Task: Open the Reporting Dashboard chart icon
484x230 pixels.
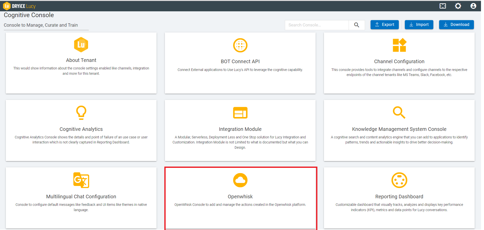Action: tap(399, 180)
